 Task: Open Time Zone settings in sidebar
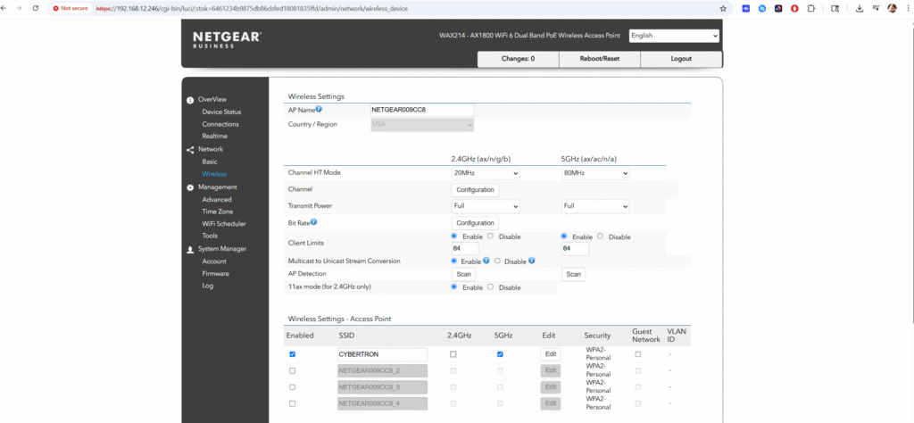coord(218,211)
